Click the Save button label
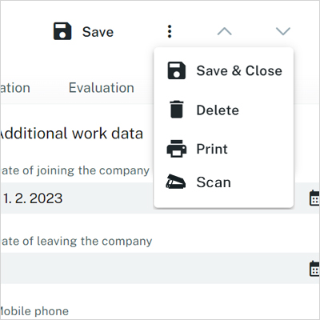The width and height of the screenshot is (320, 320). pyautogui.click(x=98, y=32)
